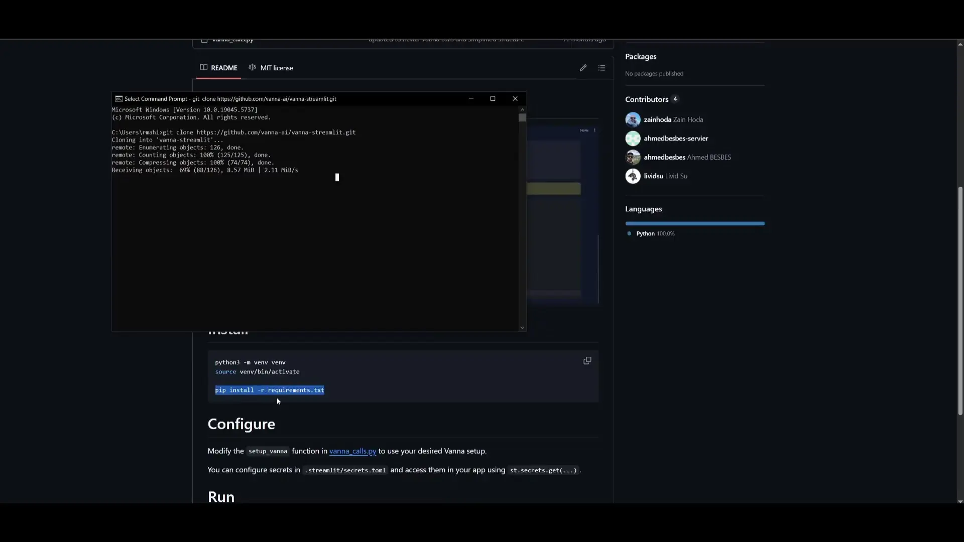
Task: Open lividsu contributor profile link
Action: tap(653, 176)
